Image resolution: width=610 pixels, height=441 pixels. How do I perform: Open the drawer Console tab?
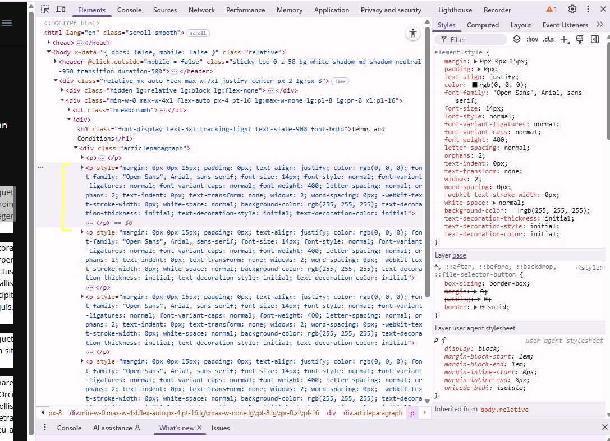[69, 428]
